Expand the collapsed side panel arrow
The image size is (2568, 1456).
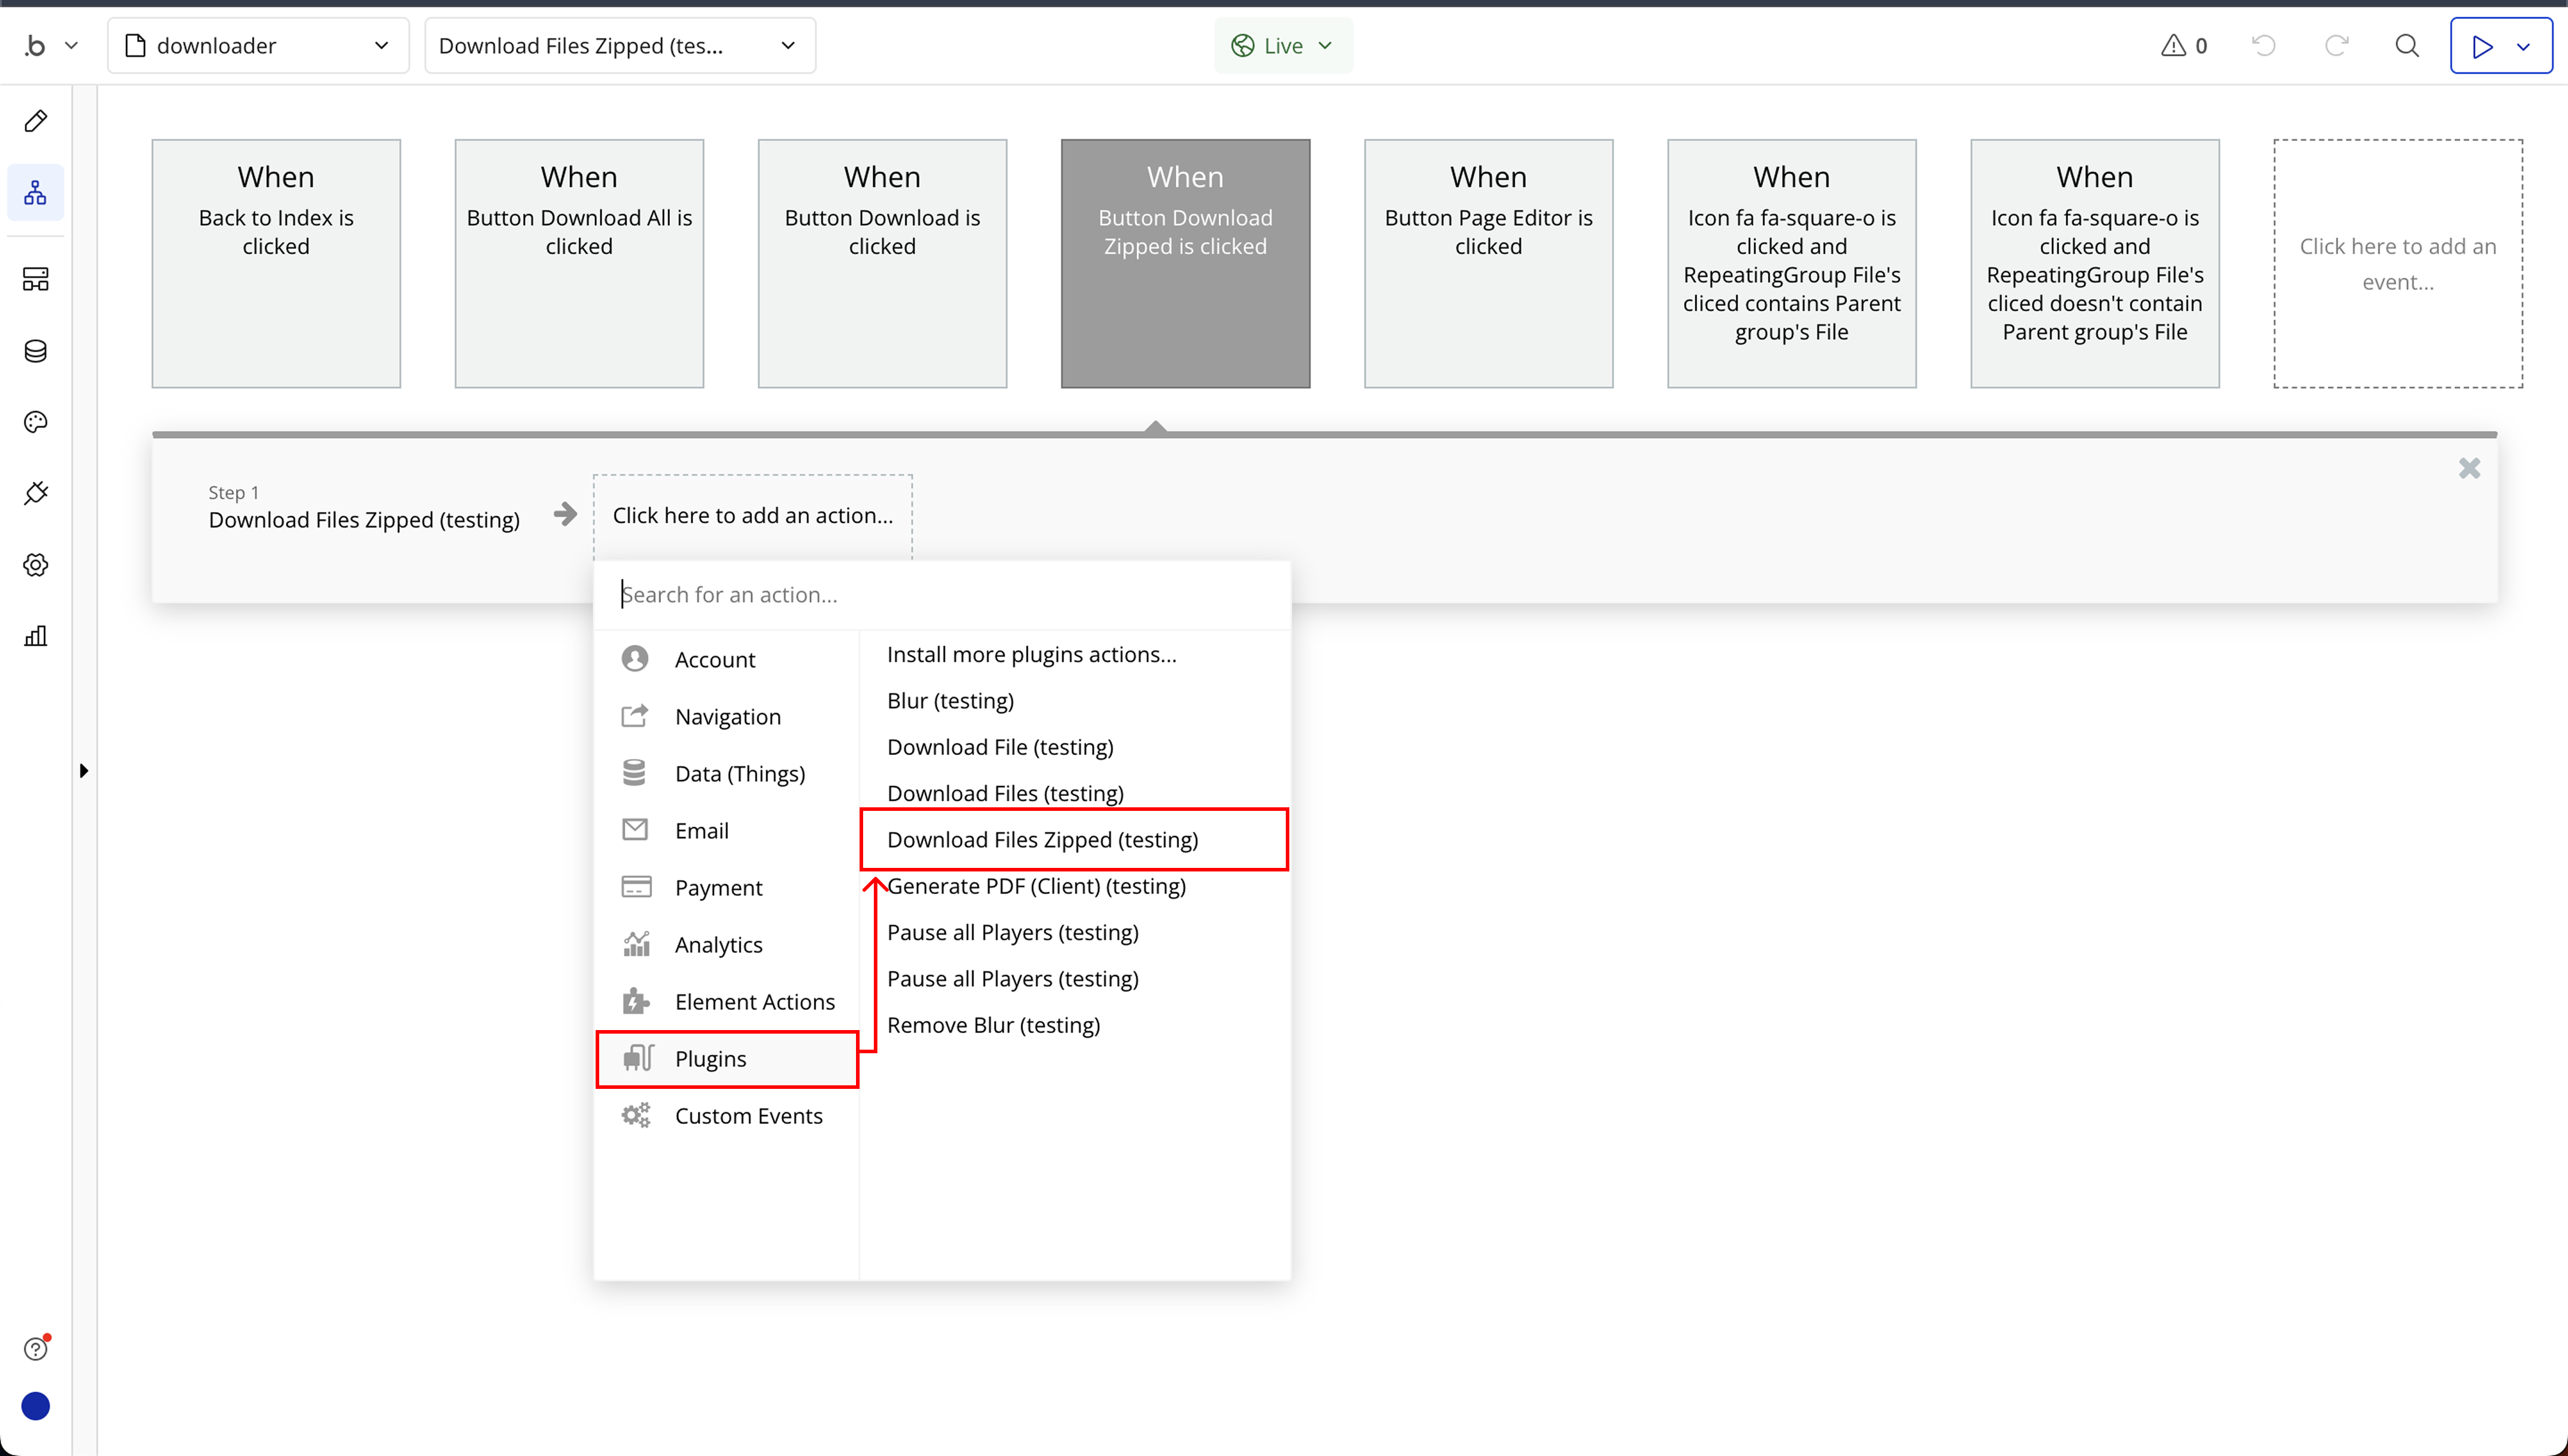coord(84,771)
